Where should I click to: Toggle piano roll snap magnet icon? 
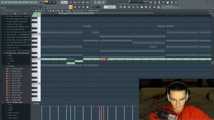pyautogui.click(x=39, y=11)
